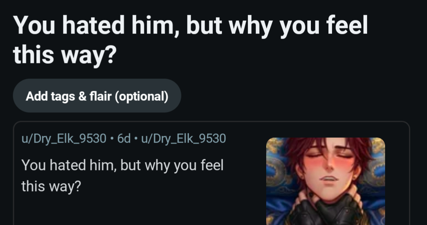The height and width of the screenshot is (225, 427).
Task: Click the word "feel" in bold title
Action: [346, 26]
